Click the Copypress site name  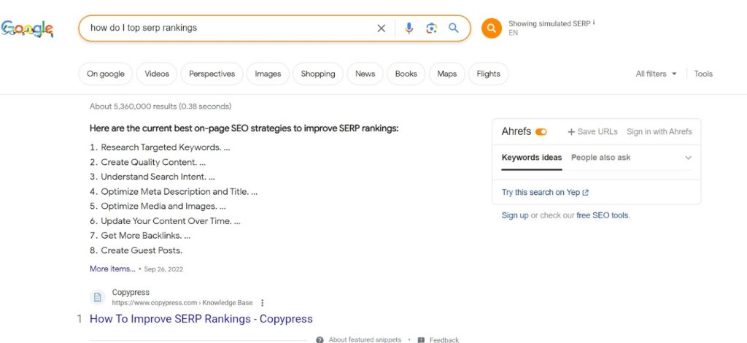(131, 292)
